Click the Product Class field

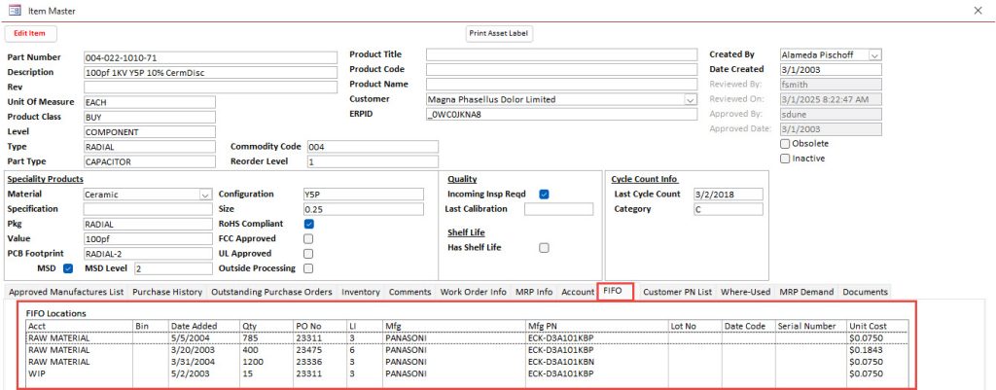149,117
